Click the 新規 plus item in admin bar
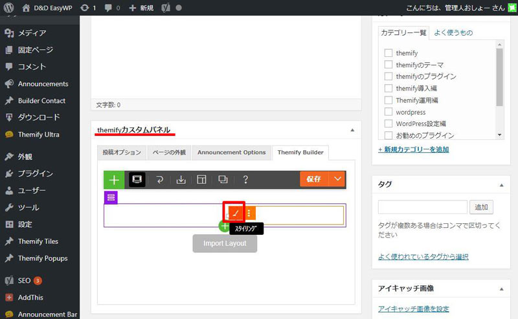The image size is (518, 319). click(x=141, y=8)
